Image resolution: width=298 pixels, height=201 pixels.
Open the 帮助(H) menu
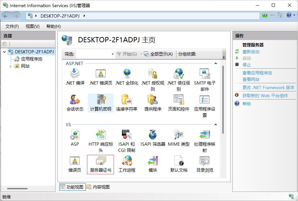54,26
